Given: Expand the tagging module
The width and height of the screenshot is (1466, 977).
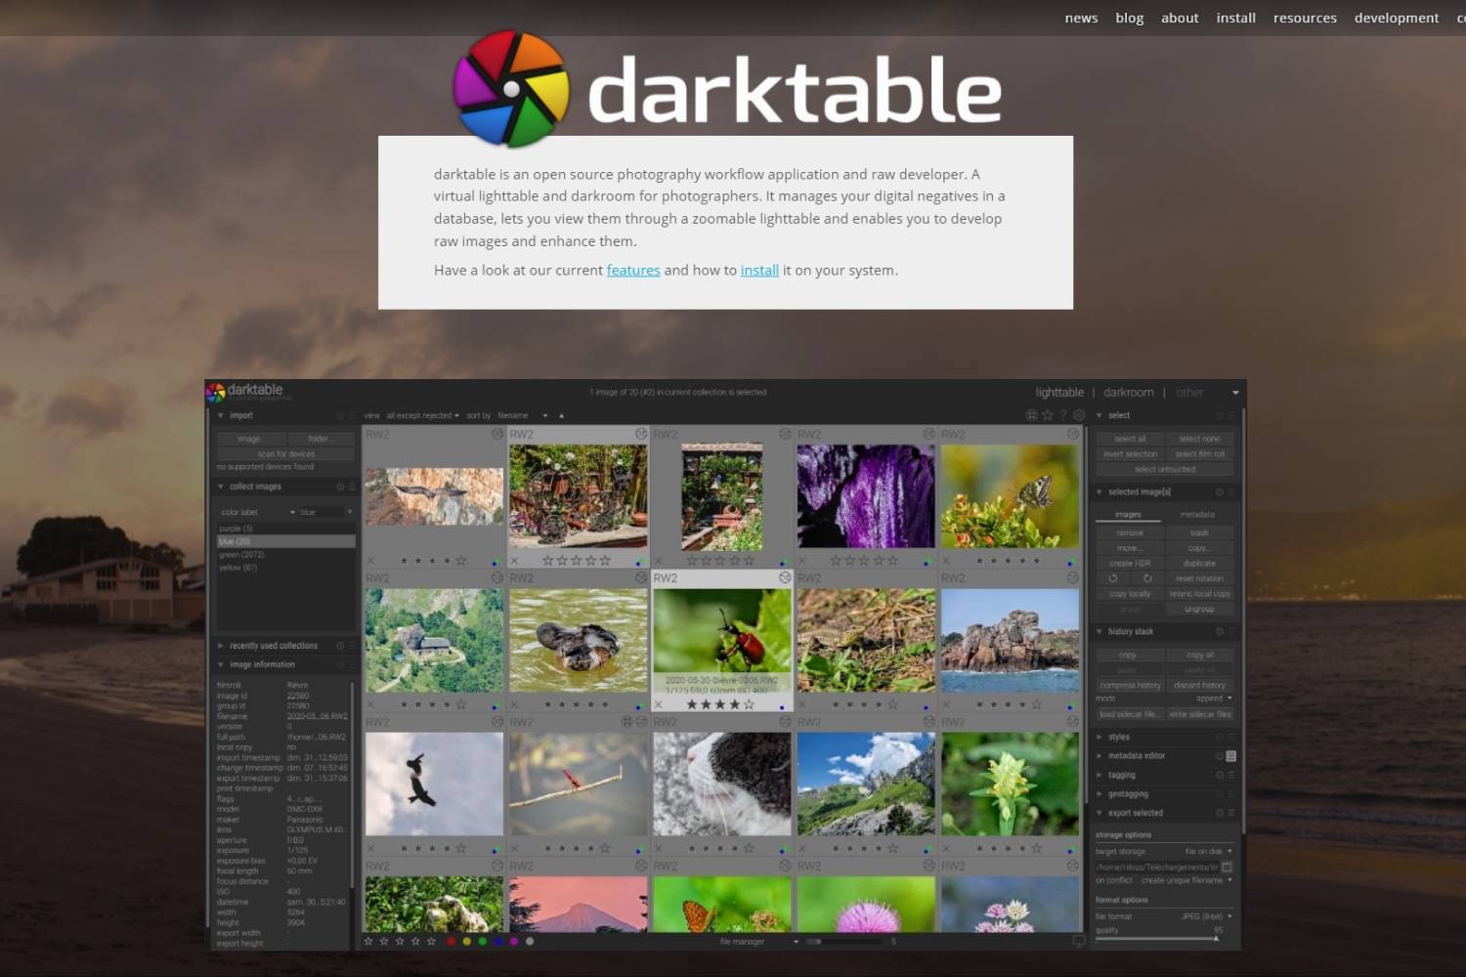Looking at the screenshot, I should (x=1099, y=775).
